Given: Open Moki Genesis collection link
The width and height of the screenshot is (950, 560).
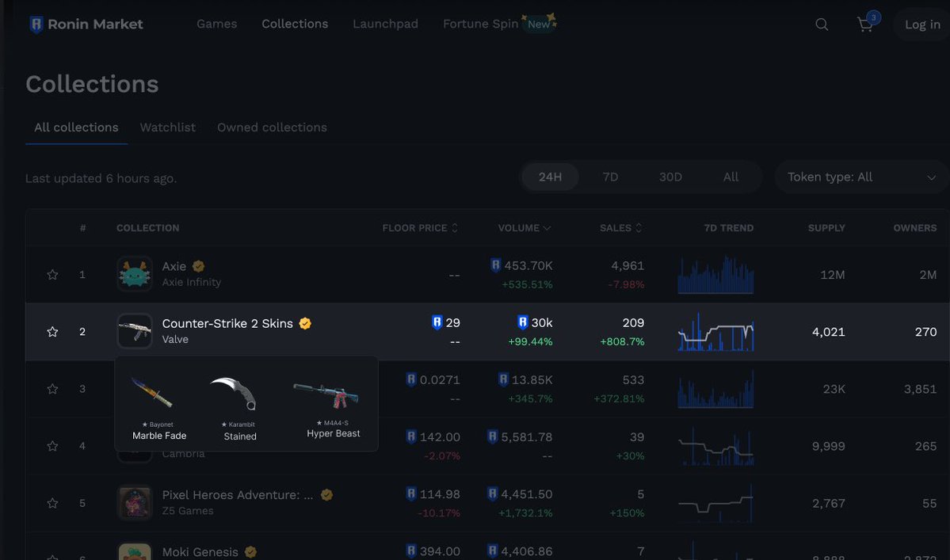Looking at the screenshot, I should (x=200, y=551).
